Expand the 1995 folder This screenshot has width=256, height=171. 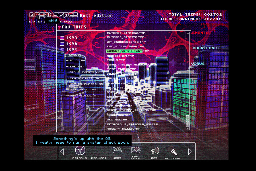(62, 50)
